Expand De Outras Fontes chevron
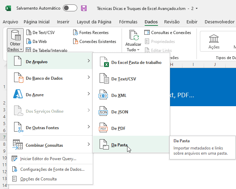236x189 pixels. point(89,127)
